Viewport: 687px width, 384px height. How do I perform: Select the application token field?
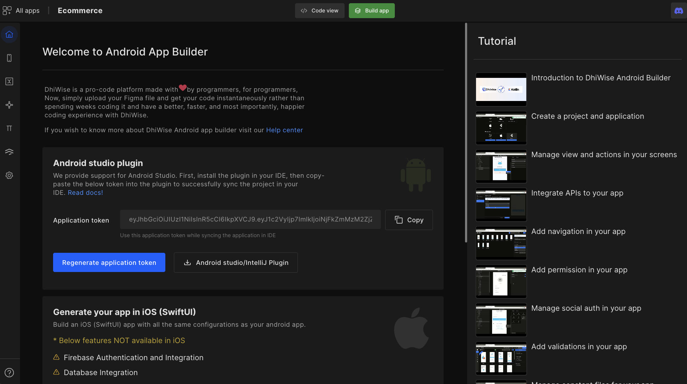click(250, 219)
